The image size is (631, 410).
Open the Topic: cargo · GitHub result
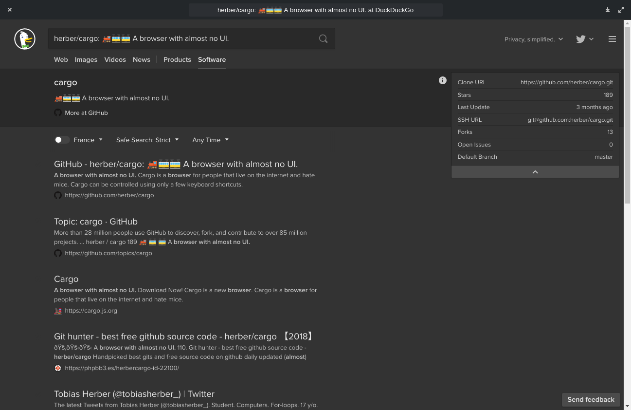click(x=96, y=222)
